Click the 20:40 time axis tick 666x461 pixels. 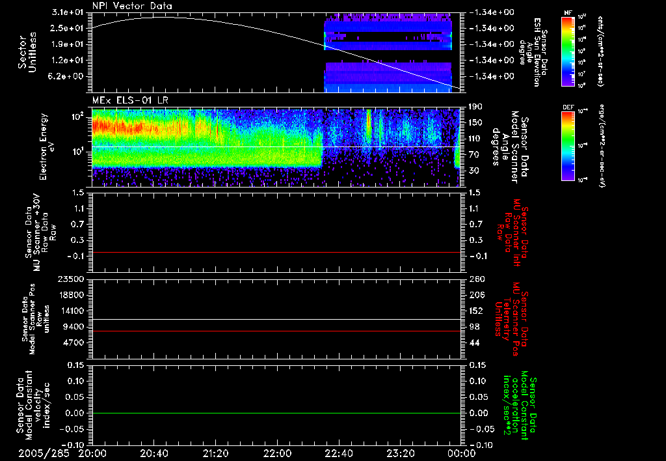[x=154, y=452]
